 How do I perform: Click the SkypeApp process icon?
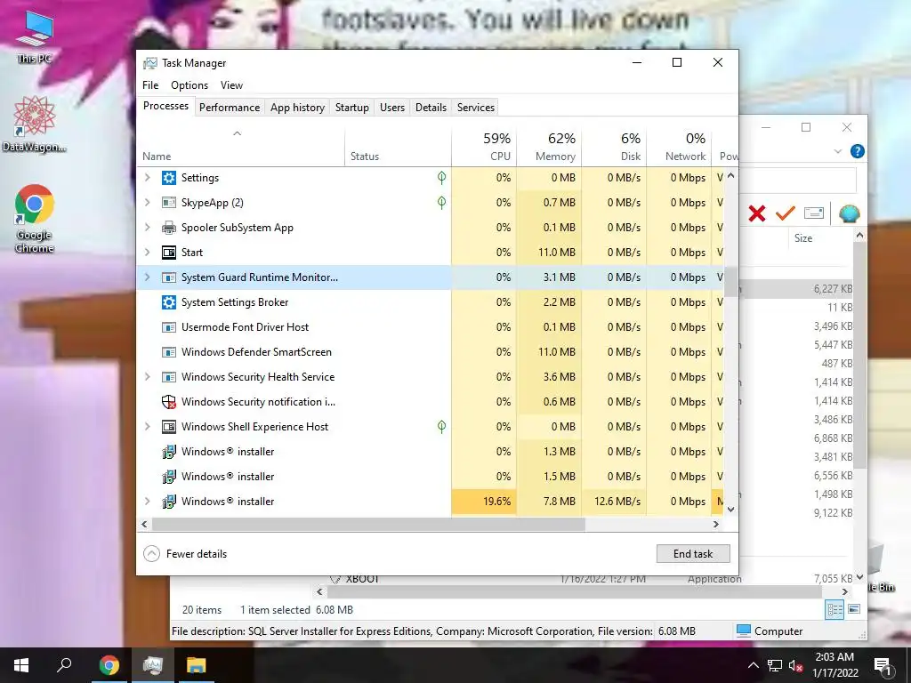[168, 203]
